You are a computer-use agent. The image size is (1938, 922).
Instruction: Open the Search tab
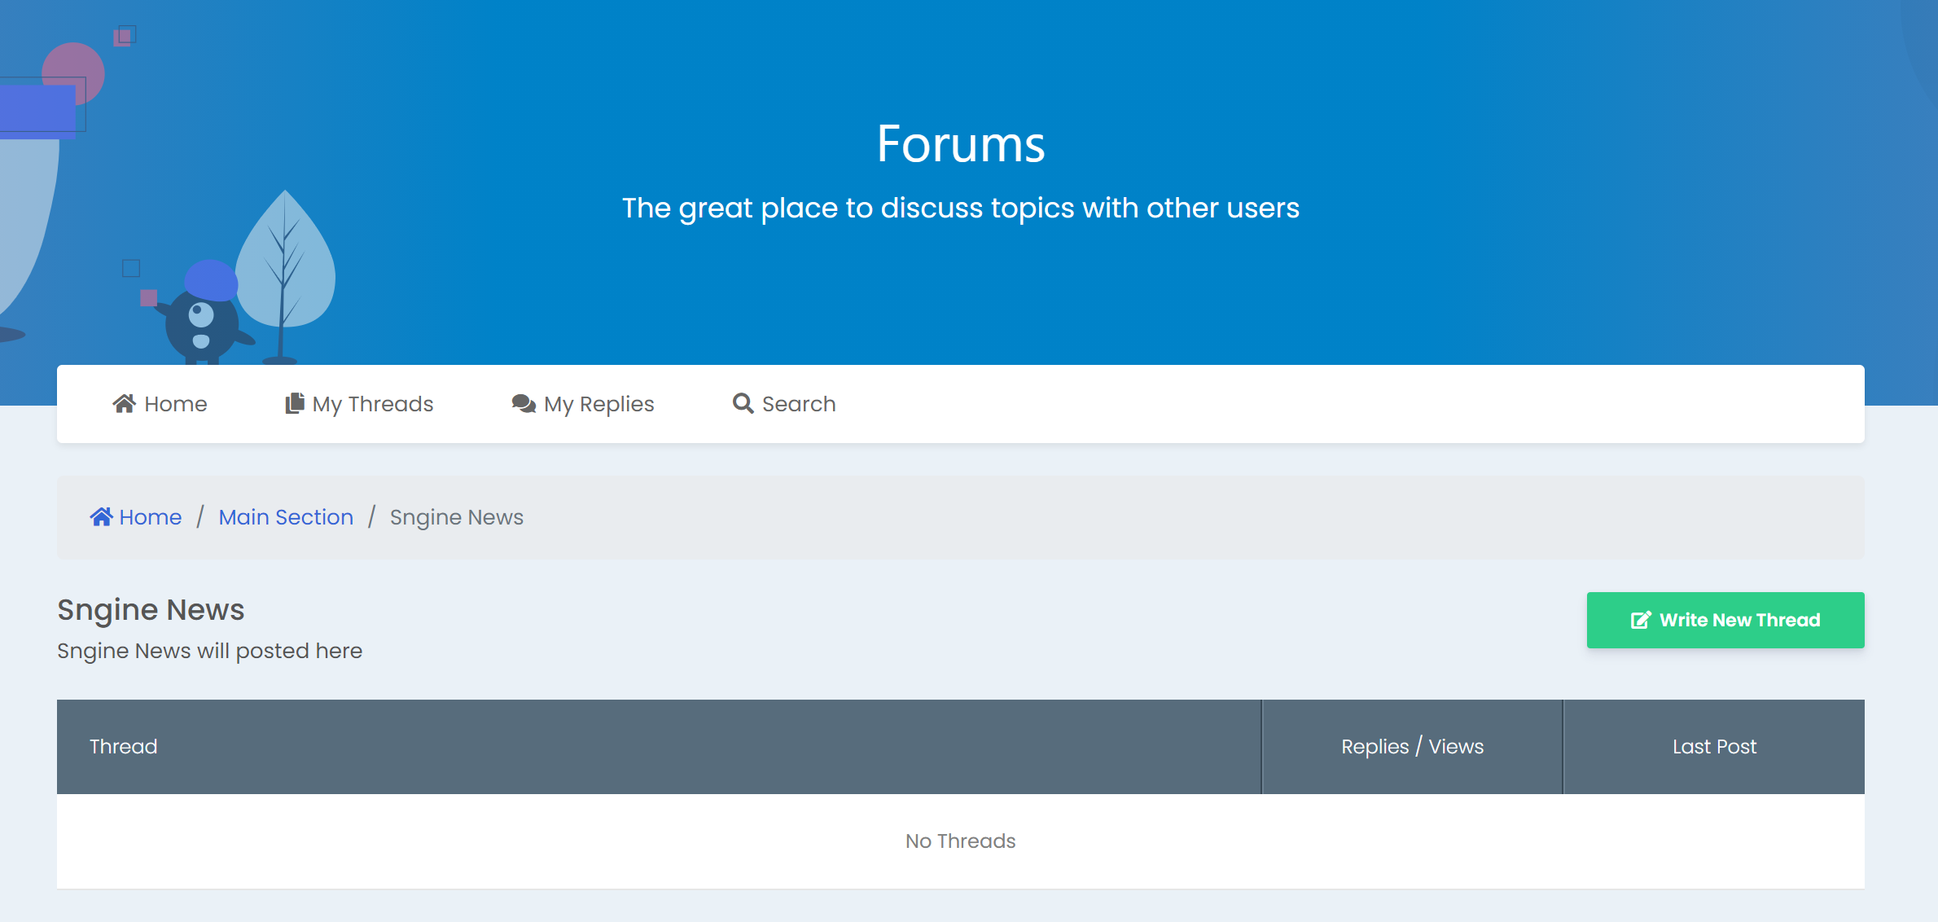(784, 404)
